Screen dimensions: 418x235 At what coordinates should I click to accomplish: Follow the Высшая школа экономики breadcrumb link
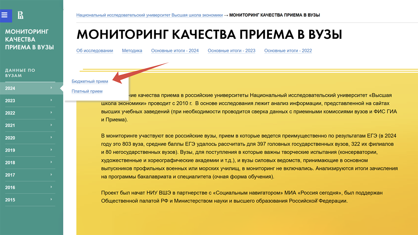[x=150, y=15]
